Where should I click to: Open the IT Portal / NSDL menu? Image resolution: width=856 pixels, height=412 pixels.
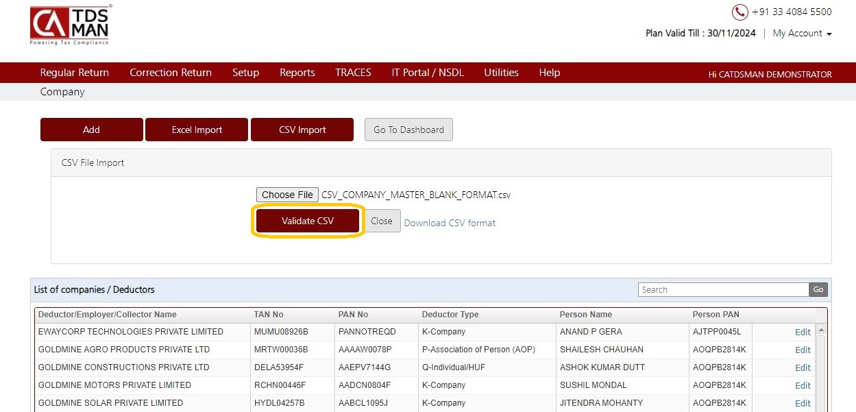(428, 73)
